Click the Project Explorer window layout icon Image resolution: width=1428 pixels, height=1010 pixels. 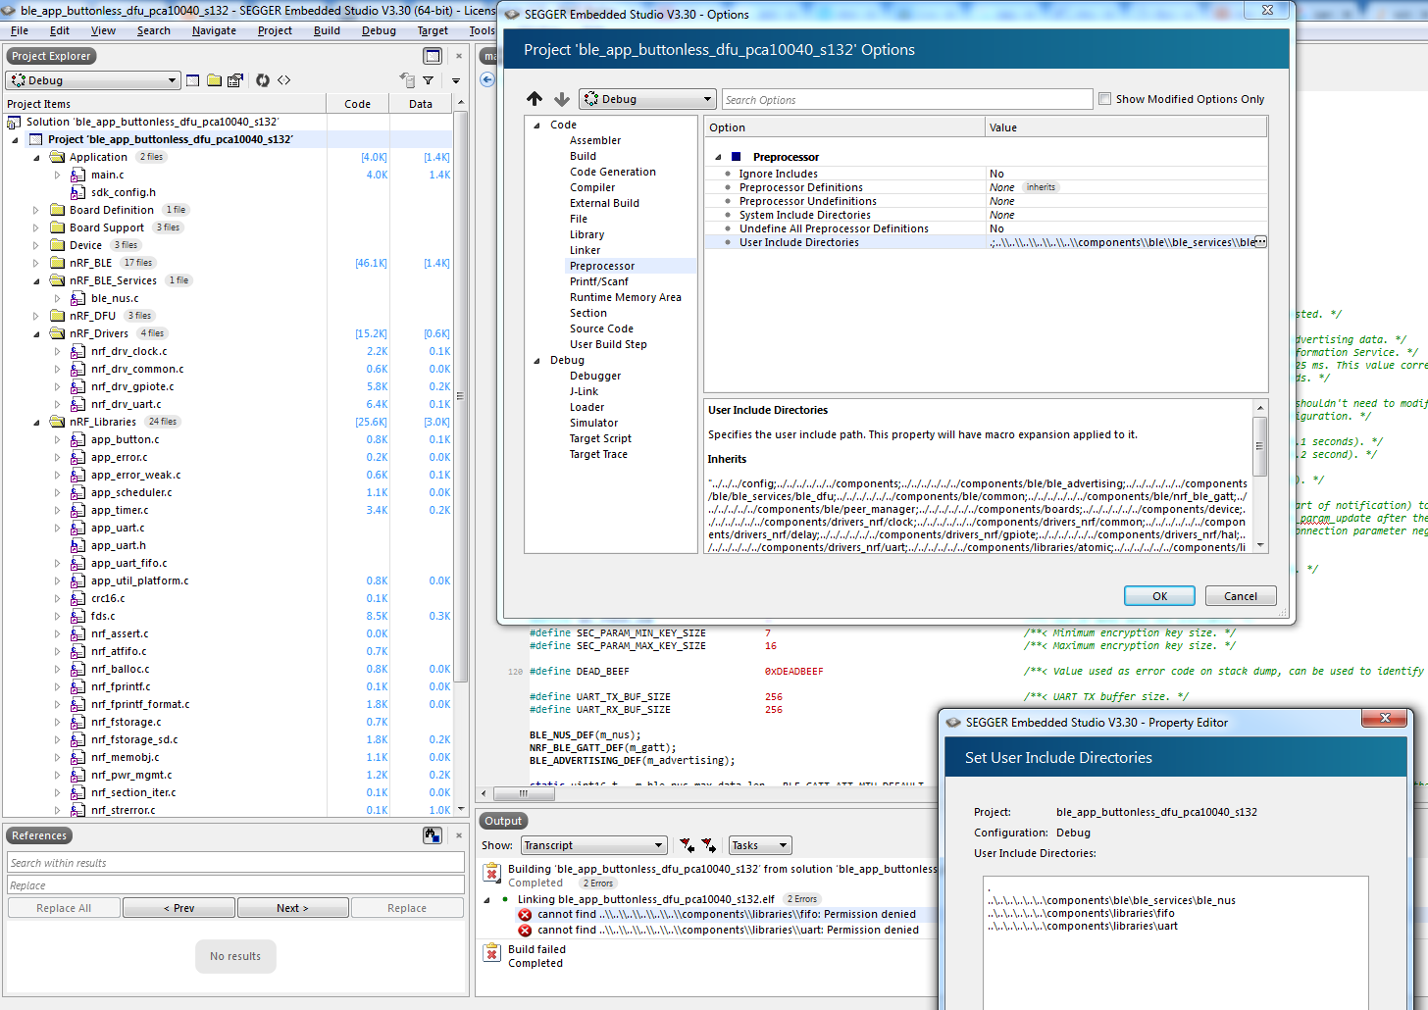433,56
